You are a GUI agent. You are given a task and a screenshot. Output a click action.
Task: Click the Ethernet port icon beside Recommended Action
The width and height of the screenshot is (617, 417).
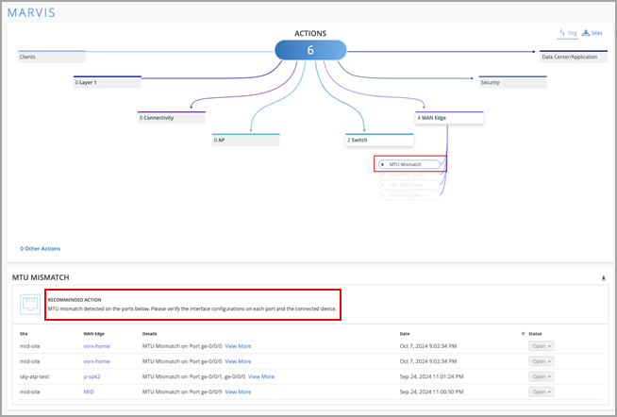(x=30, y=303)
